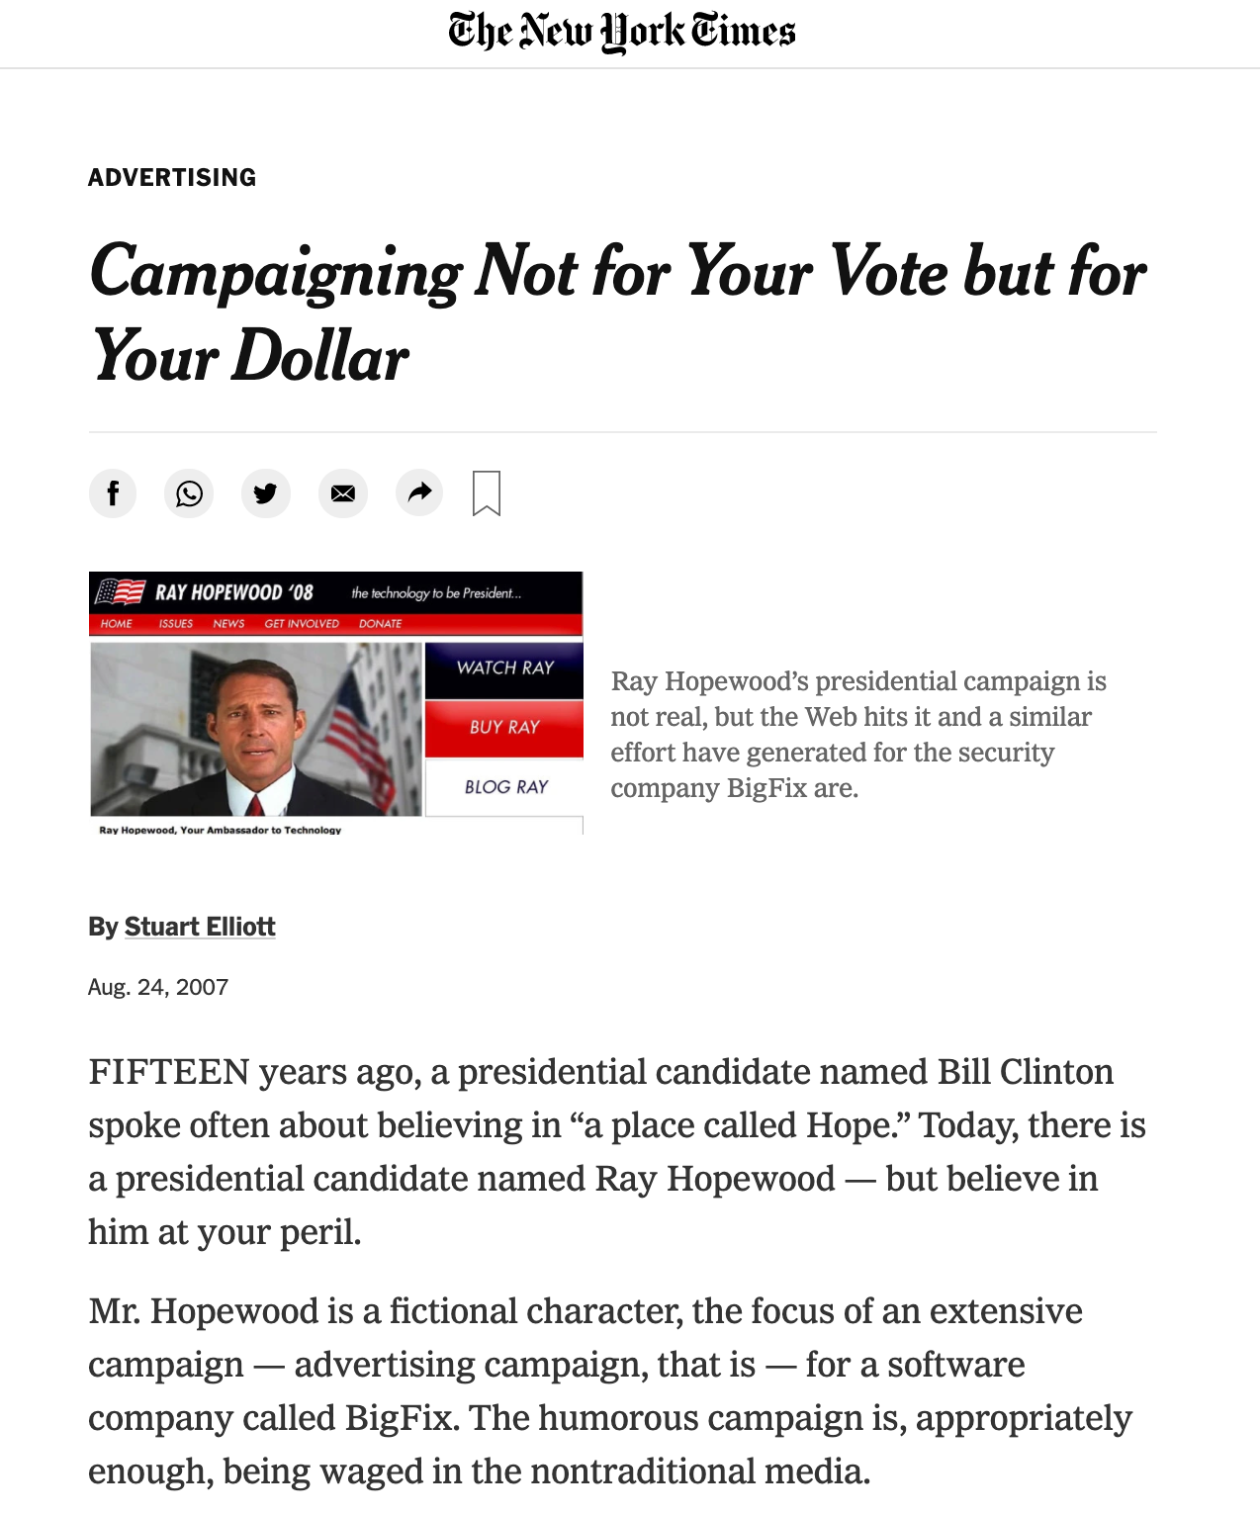
Task: Click the WATCH RAY panel in the image
Action: tap(504, 669)
